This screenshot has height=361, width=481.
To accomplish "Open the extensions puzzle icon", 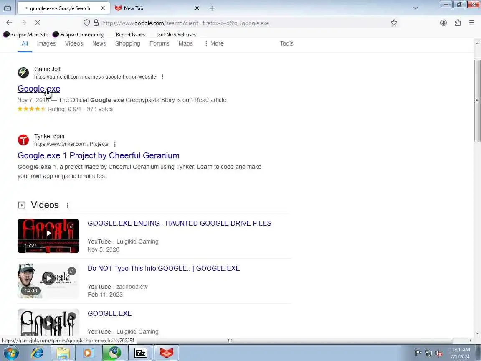I will click(458, 23).
